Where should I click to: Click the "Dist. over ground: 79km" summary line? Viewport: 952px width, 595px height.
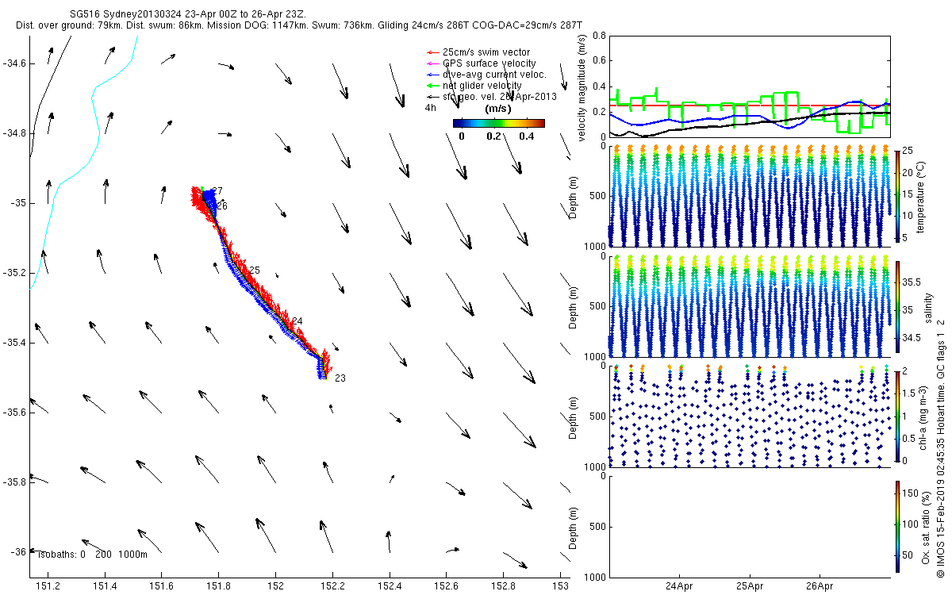click(298, 26)
